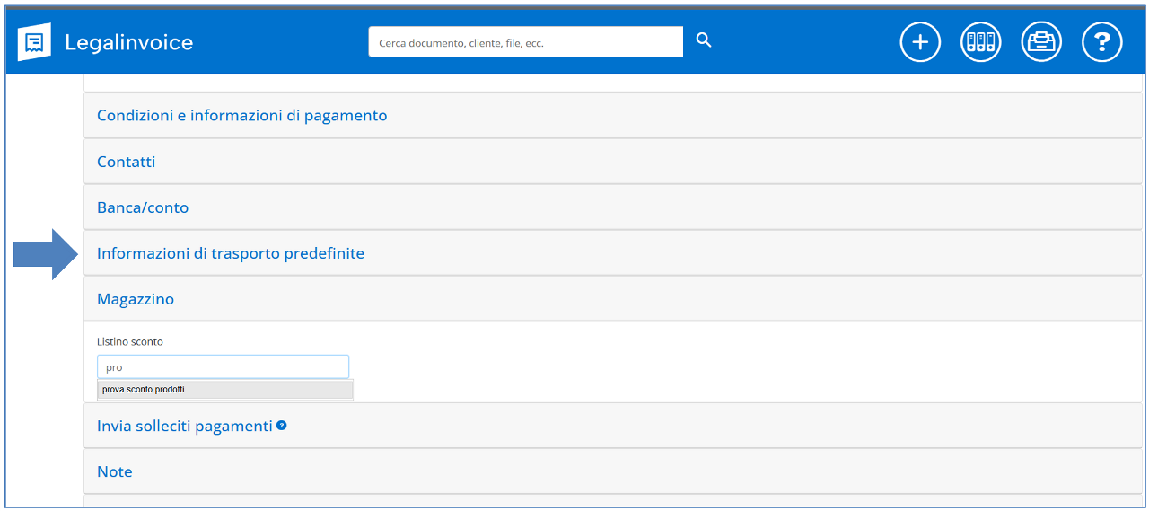Click the Listino sconto input field
Viewport: 1149px width, 511px height.
[x=223, y=367]
